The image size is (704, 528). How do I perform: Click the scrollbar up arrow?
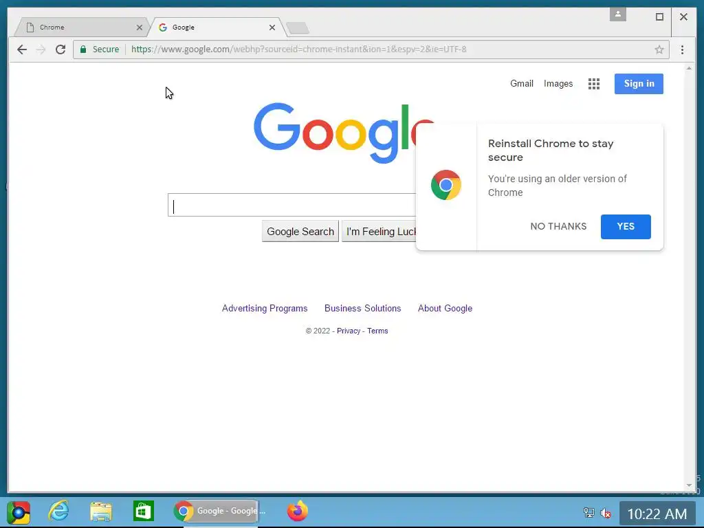[689, 68]
